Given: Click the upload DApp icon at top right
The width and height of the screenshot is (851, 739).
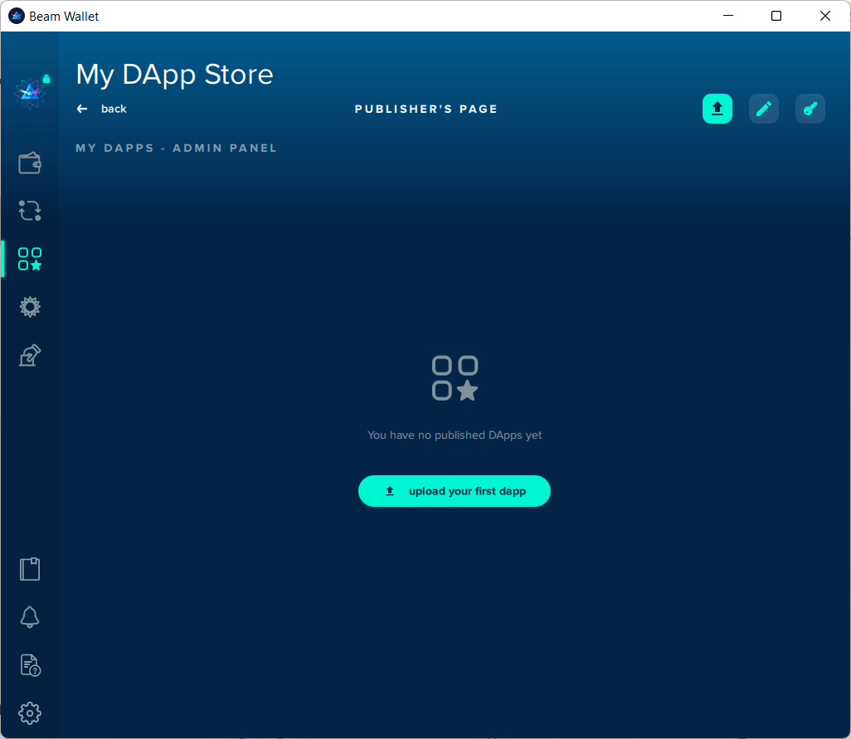Looking at the screenshot, I should pos(717,109).
